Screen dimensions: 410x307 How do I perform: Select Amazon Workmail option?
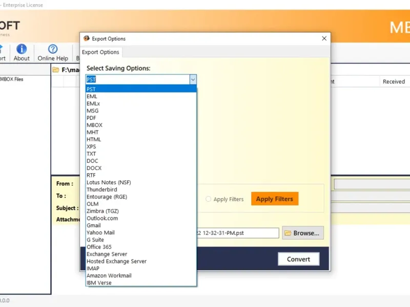(x=141, y=276)
